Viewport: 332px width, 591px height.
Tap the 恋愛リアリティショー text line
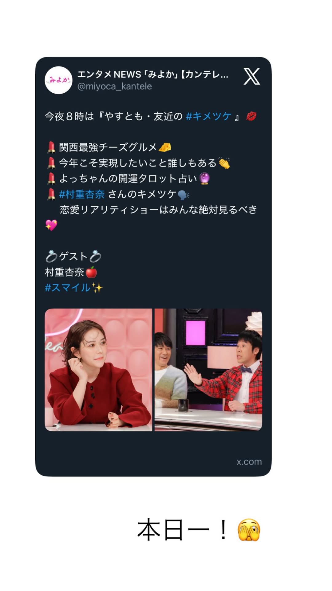(158, 210)
